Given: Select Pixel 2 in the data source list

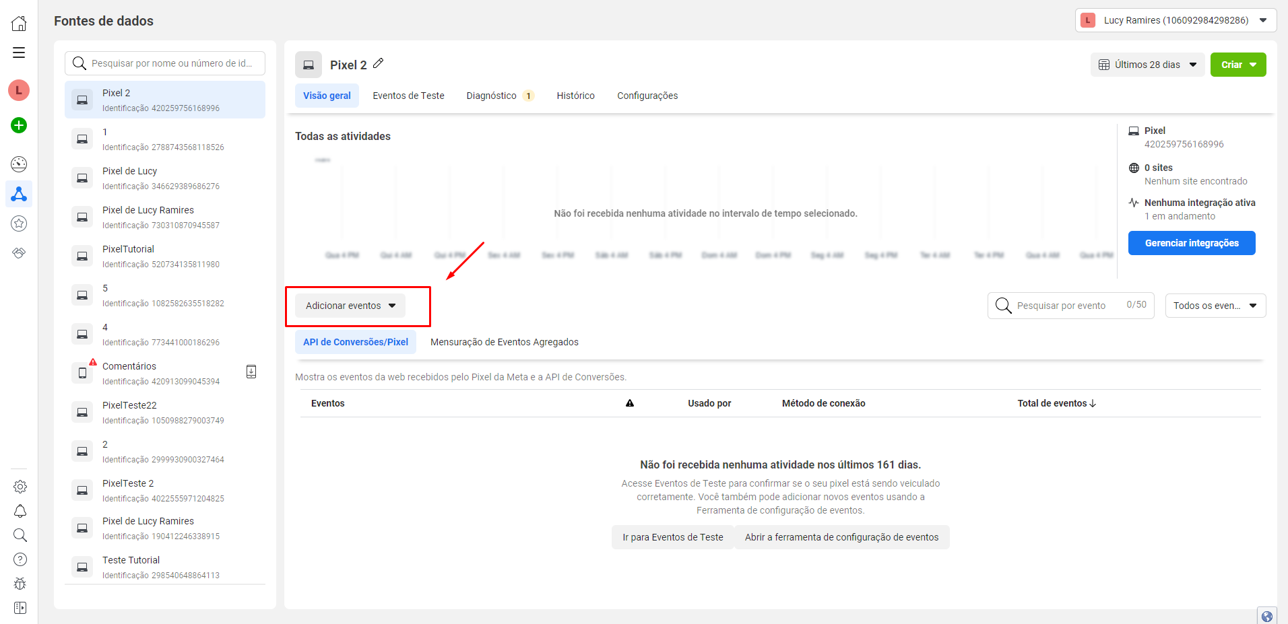Looking at the screenshot, I should click(x=165, y=100).
